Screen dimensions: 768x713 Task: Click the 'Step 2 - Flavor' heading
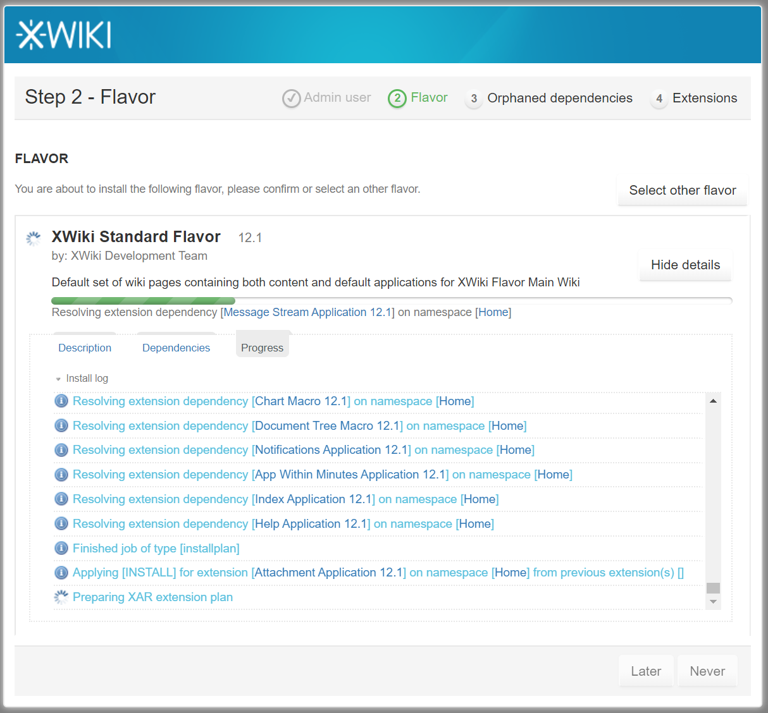tap(90, 97)
